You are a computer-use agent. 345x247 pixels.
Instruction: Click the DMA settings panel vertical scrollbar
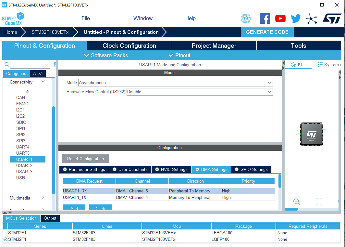280,181
